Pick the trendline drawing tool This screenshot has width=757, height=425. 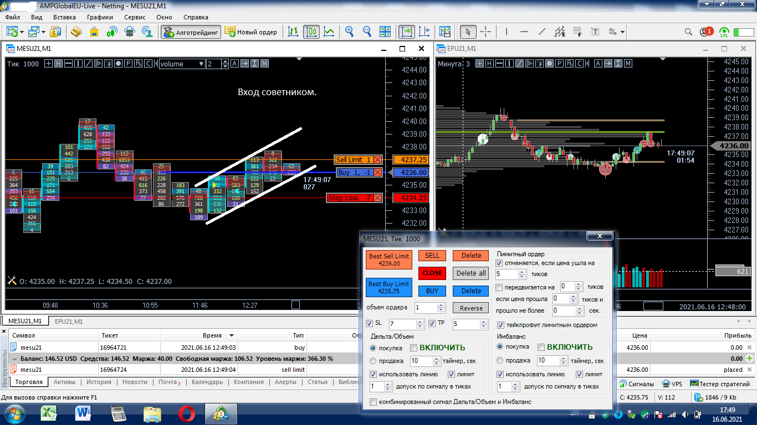(542, 32)
